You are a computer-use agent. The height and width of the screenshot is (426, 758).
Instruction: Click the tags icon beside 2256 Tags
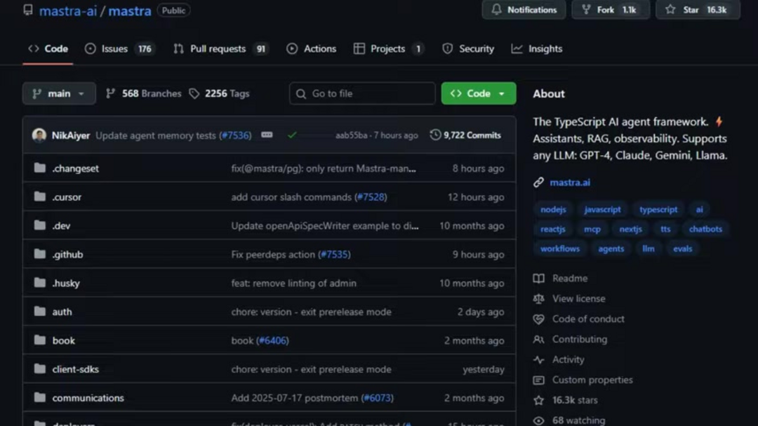point(194,93)
